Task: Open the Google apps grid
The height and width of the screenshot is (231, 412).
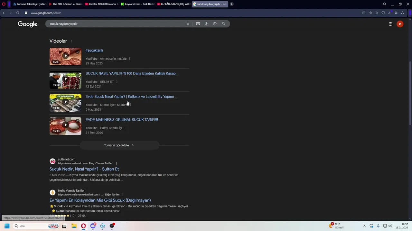Action: [x=390, y=24]
